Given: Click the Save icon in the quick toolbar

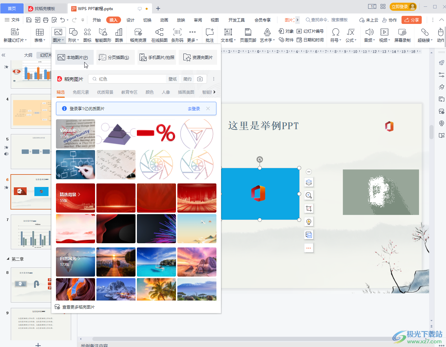Looking at the screenshot, I should 29,20.
